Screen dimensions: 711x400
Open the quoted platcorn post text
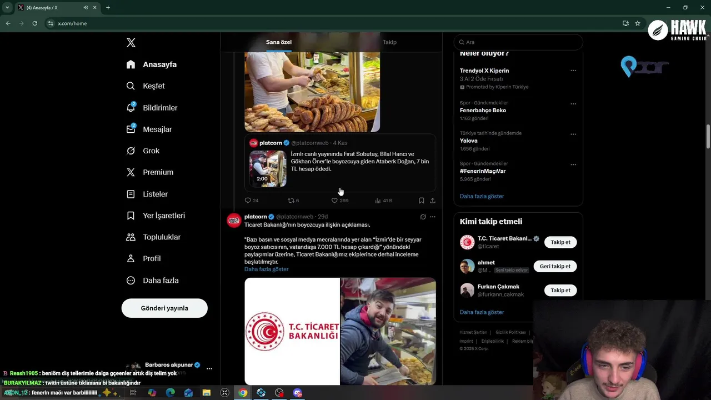[x=360, y=162]
